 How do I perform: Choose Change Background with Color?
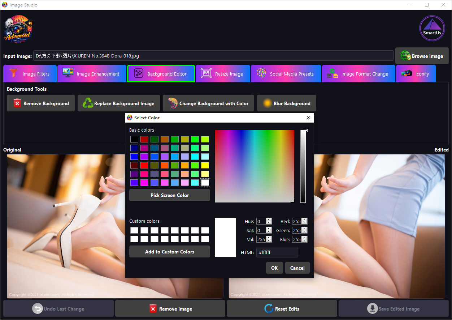208,103
